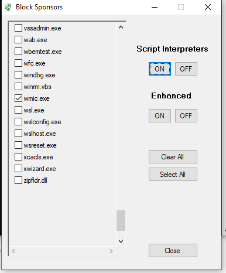Viewport: 226px width, 273px height.
Task: Enable the wslhost.exe checkbox
Action: (18, 134)
